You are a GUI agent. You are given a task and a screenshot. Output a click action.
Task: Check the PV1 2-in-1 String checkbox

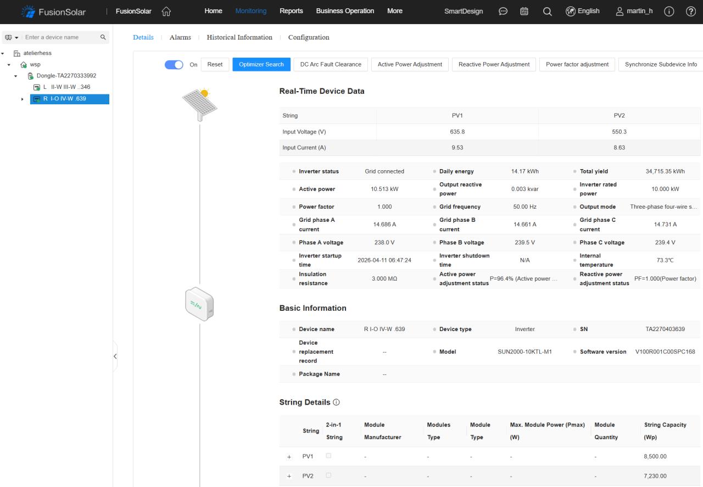point(328,456)
